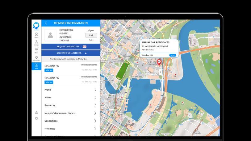Image resolution: width=251 pixels, height=141 pixels.
Task: Click the user account icon in sidebar
Action: click(x=36, y=112)
